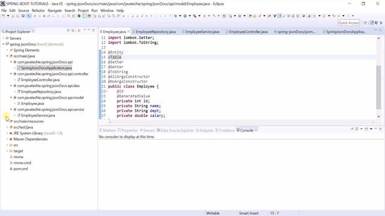Collapse the spring-jsonDocs project node
385x216 pixels.
click(x=4, y=44)
